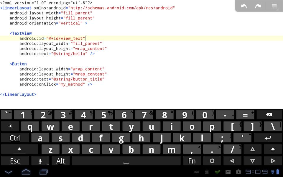This screenshot has width=283, height=177.
Task: Tap the q key
Action: (x=30, y=126)
